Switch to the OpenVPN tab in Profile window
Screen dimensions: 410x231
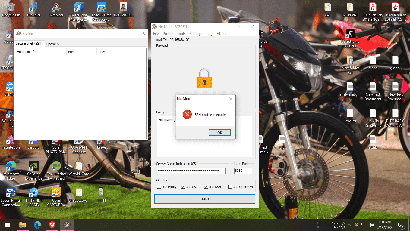(x=53, y=44)
